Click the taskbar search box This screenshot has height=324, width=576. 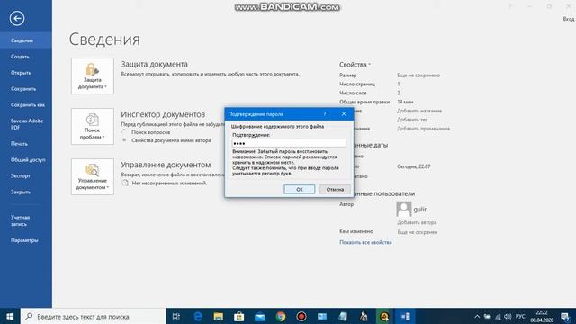[x=94, y=316]
